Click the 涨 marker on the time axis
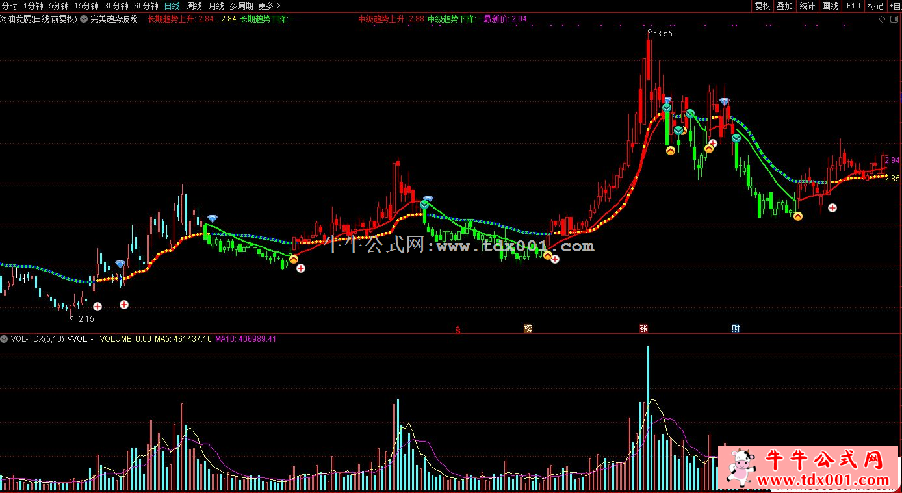 pos(643,329)
